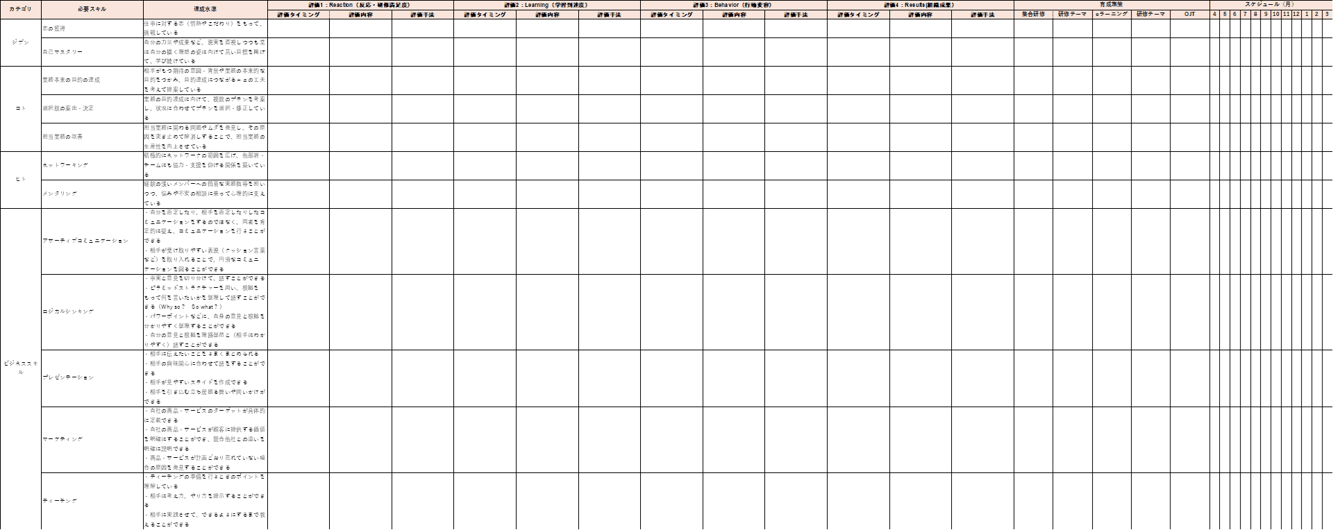
Task: Click 評価内容 under 評価3 Behavior
Action: click(x=734, y=15)
